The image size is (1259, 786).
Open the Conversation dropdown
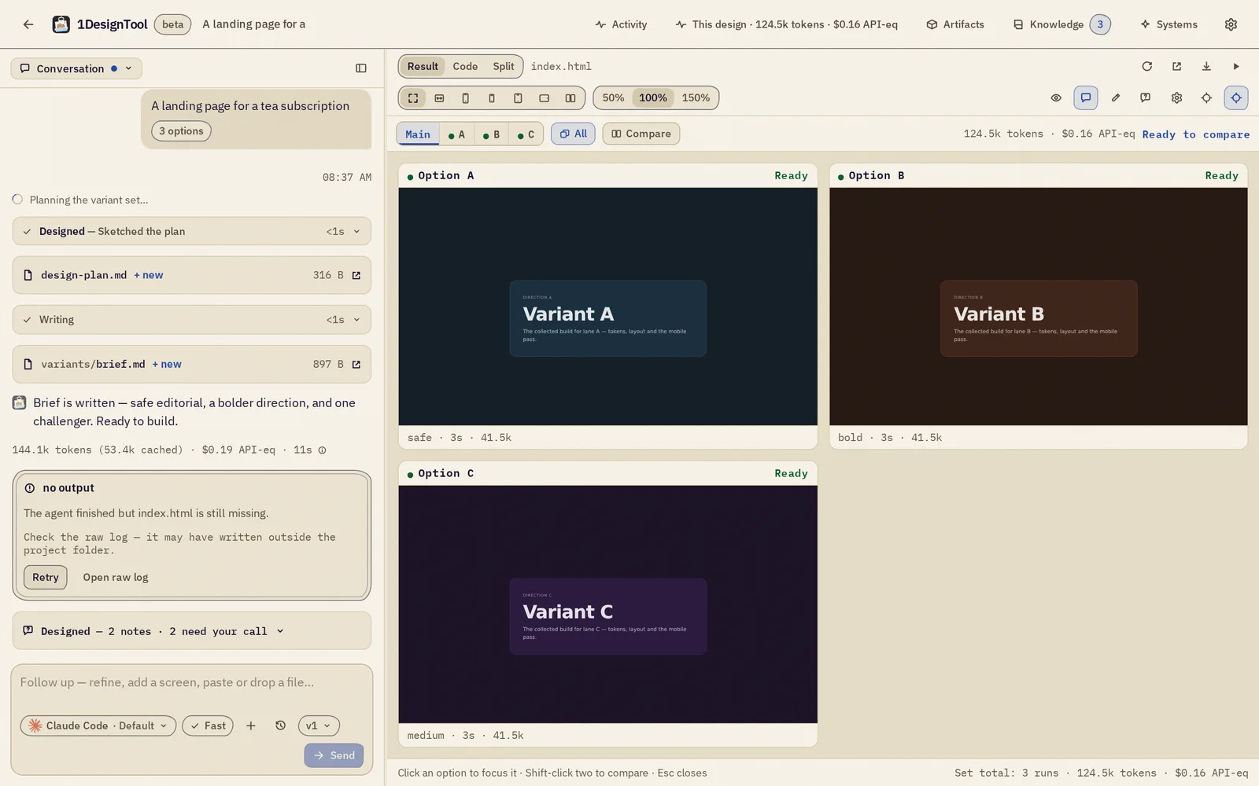tap(76, 68)
